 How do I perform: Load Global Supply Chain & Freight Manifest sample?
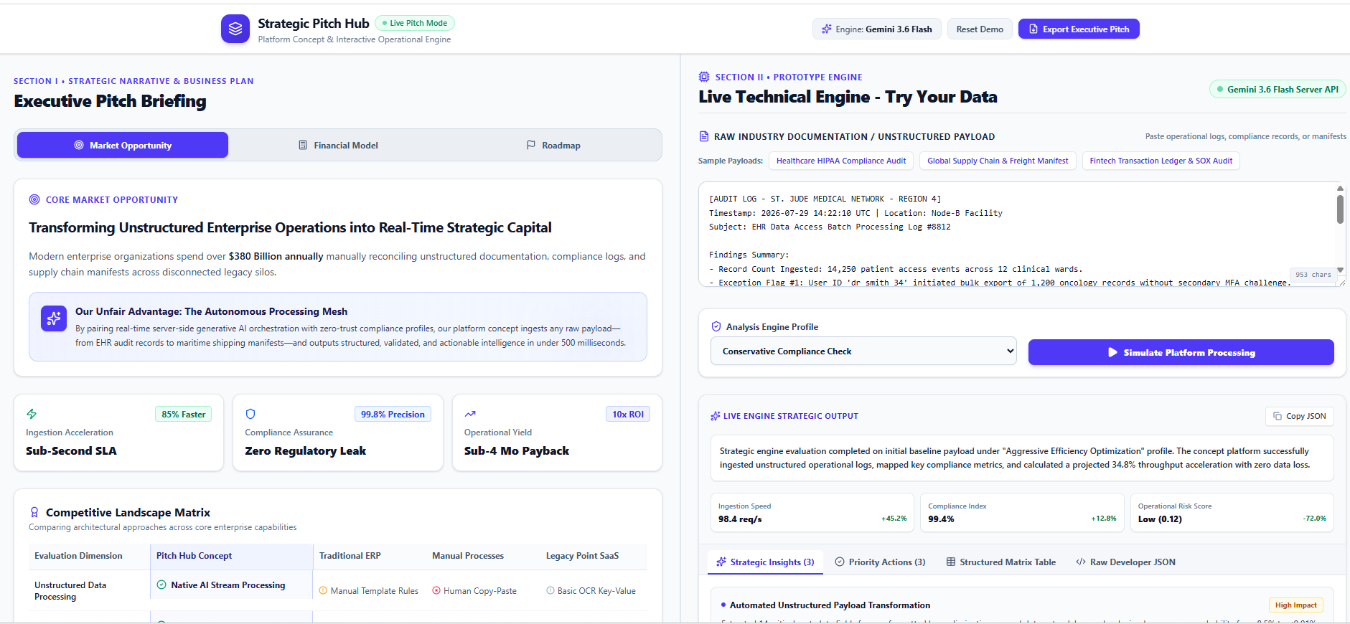[x=998, y=161]
